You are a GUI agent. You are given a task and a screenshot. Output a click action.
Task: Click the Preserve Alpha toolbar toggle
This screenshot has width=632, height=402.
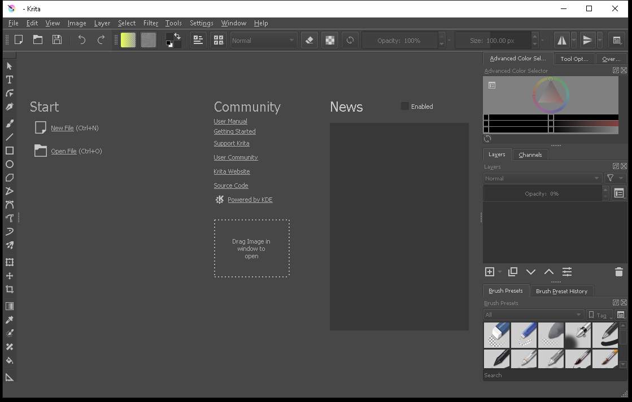point(329,39)
